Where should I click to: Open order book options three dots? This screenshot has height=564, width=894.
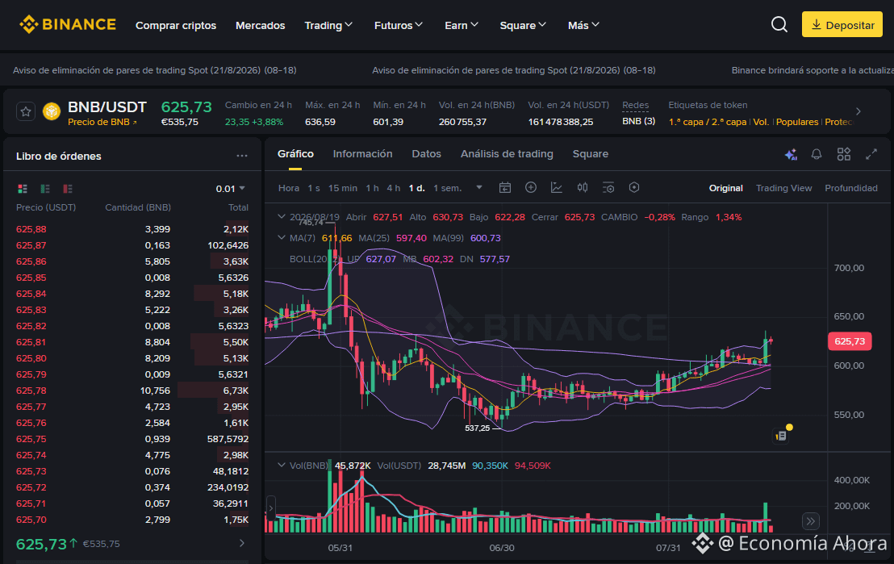click(x=242, y=156)
